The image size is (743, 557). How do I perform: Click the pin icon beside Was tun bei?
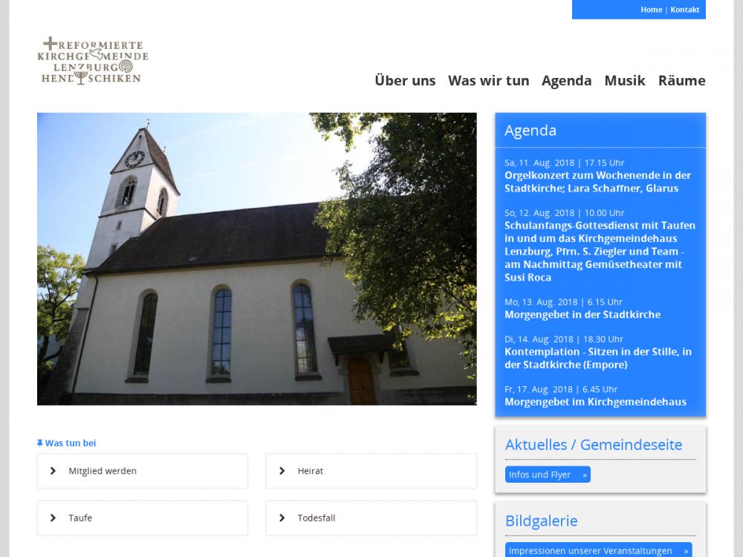pos(40,443)
